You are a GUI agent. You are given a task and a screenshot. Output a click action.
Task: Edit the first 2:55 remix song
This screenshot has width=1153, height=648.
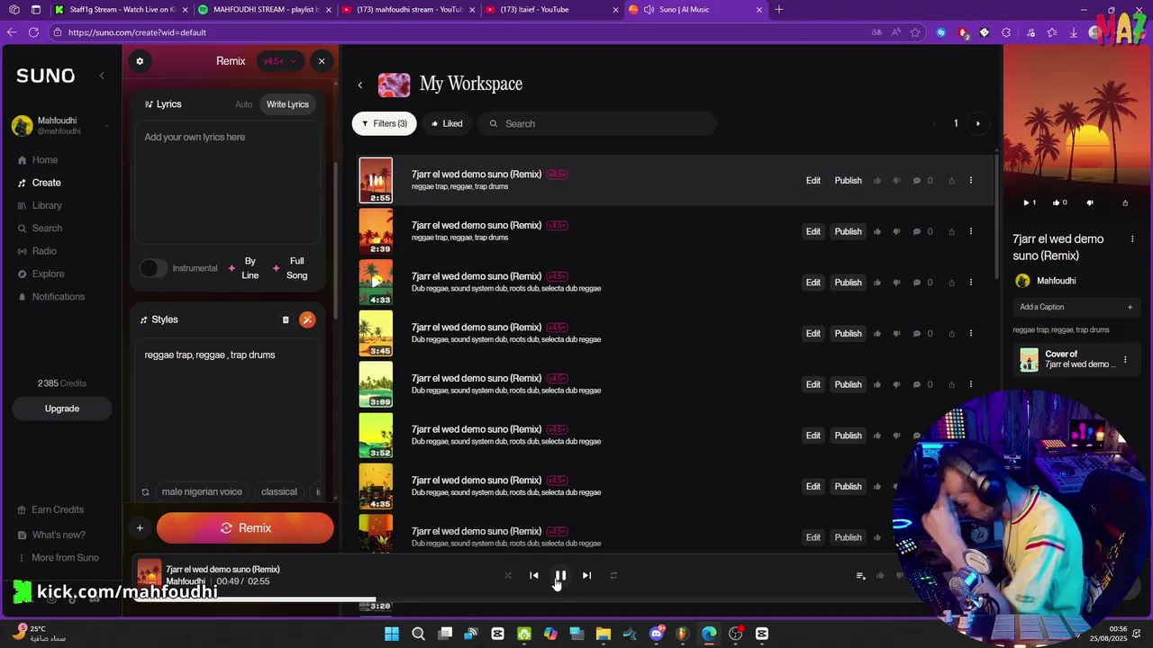813,181
